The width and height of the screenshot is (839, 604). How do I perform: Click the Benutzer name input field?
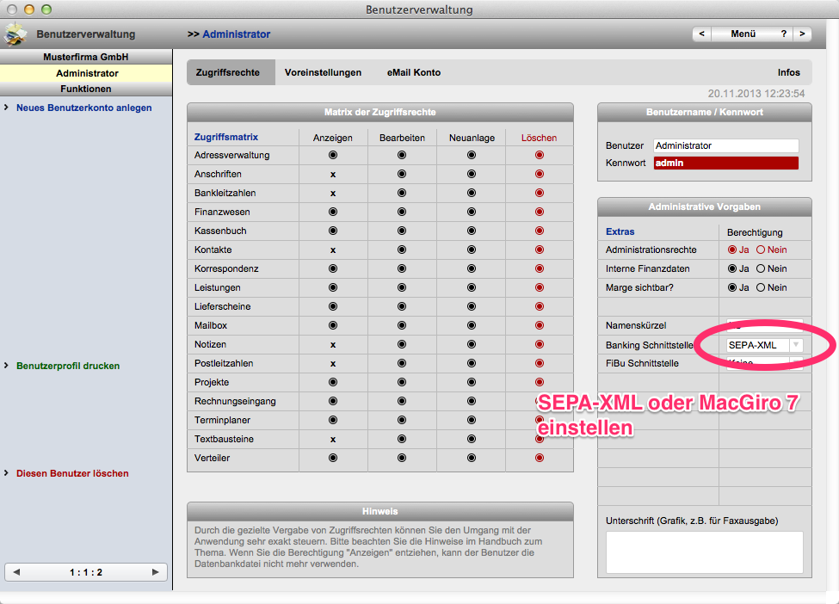coord(725,146)
